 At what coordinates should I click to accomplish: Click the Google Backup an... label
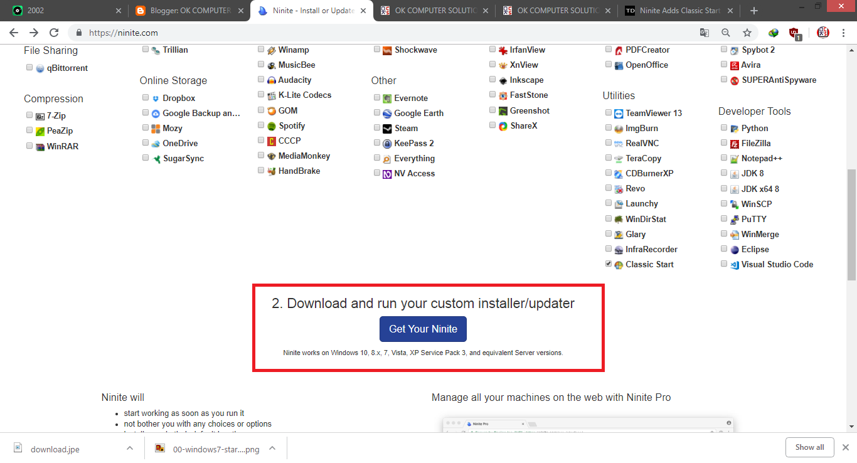(201, 113)
